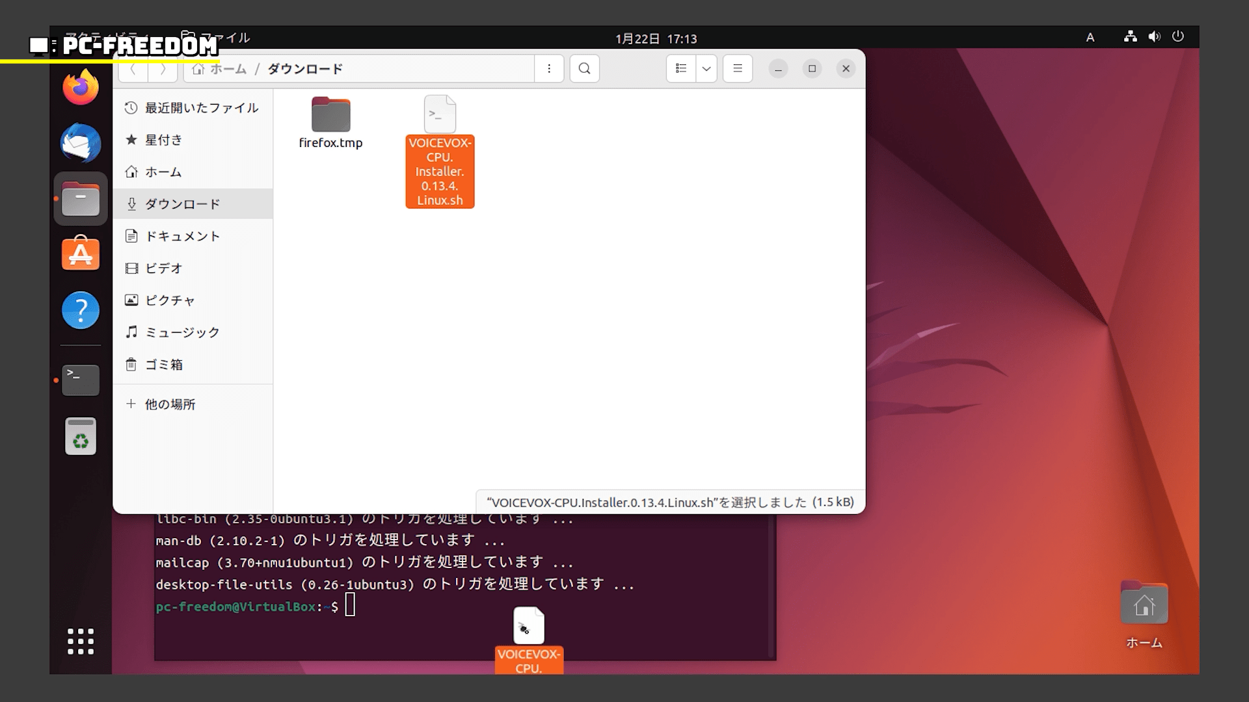
Task: Open Terminal from the dock
Action: click(81, 380)
